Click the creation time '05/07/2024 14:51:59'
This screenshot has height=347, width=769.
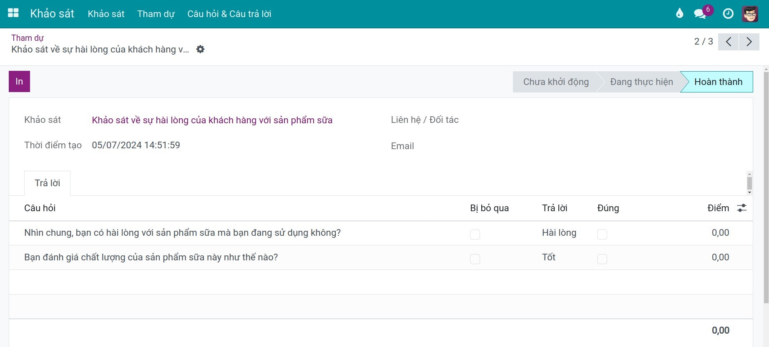pos(136,145)
